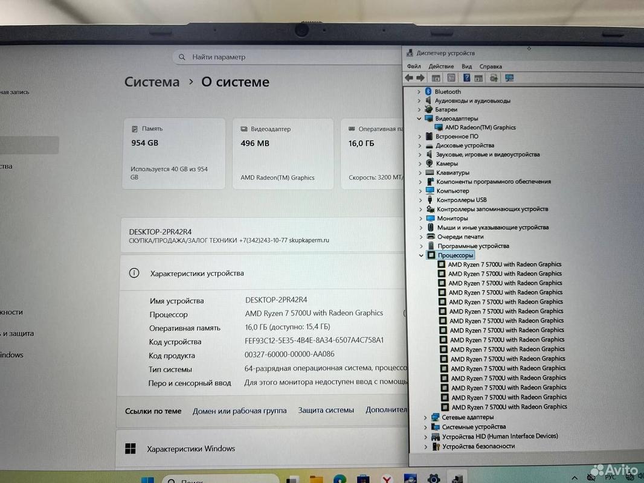
Task: Click the update driver toolbar icon
Action: tap(494, 78)
